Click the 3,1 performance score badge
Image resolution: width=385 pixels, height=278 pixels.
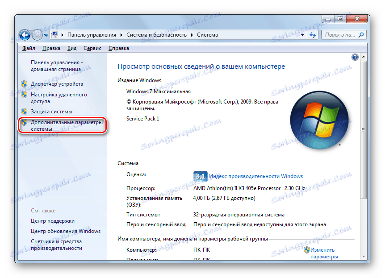coord(201,176)
